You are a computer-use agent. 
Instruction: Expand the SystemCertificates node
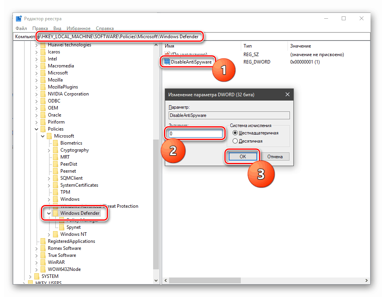pyautogui.click(x=49, y=186)
